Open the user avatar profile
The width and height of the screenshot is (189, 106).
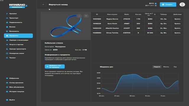(x=182, y=4)
